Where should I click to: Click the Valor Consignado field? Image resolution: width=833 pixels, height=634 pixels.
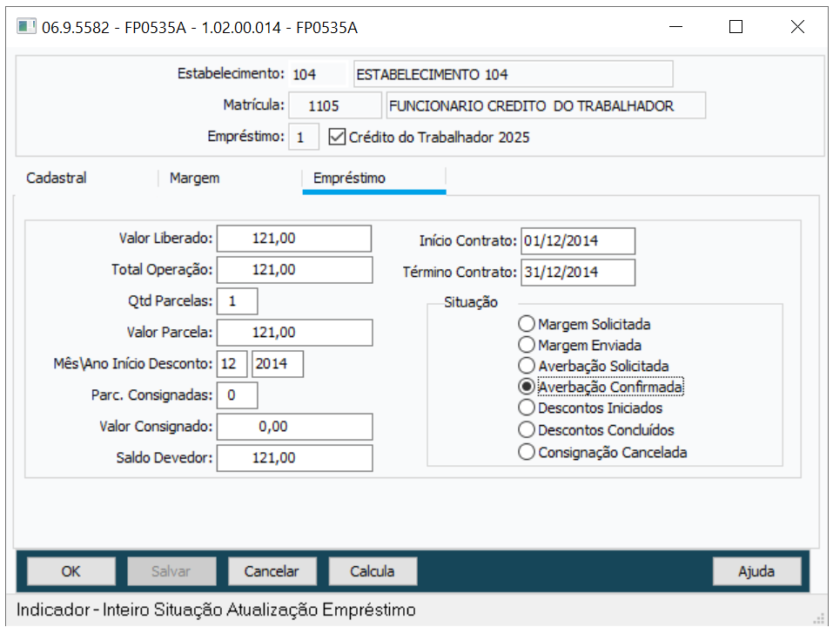(x=294, y=427)
